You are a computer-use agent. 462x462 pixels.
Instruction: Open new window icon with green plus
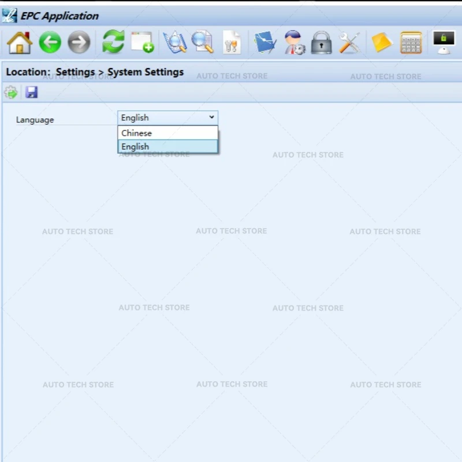click(x=143, y=42)
